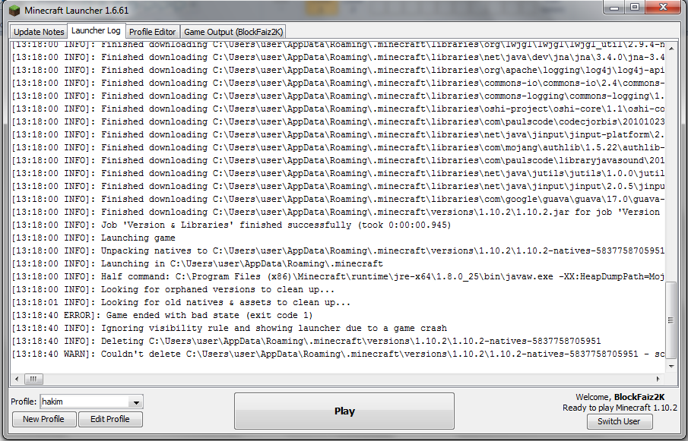Viewport: 688px width, 441px height.
Task: Click the line 'Looking for old natives & assets'
Action: click(181, 303)
